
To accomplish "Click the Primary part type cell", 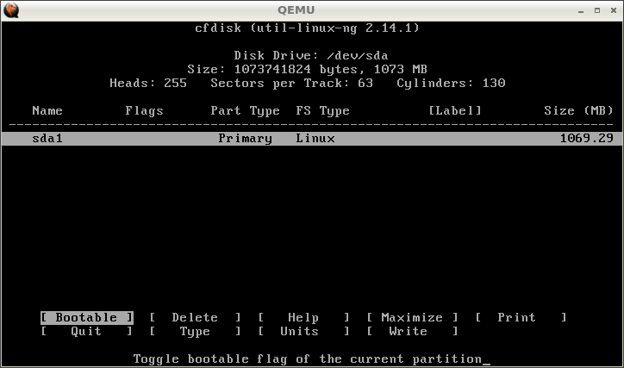I will point(245,139).
